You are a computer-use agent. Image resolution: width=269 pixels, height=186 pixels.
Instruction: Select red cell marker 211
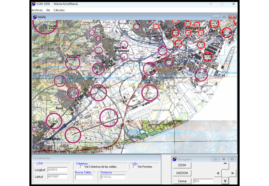pos(156,26)
